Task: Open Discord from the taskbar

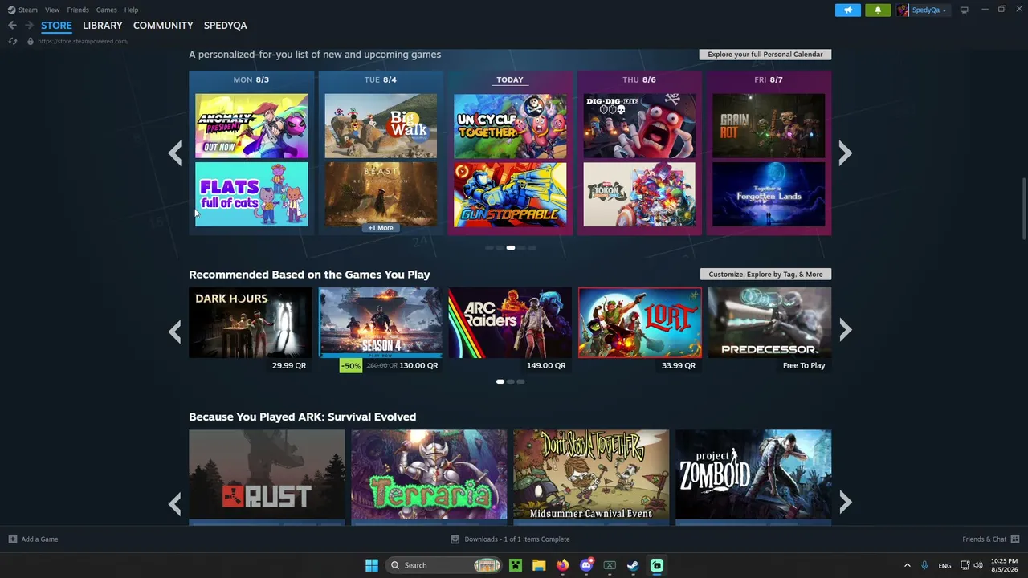Action: coord(586,565)
